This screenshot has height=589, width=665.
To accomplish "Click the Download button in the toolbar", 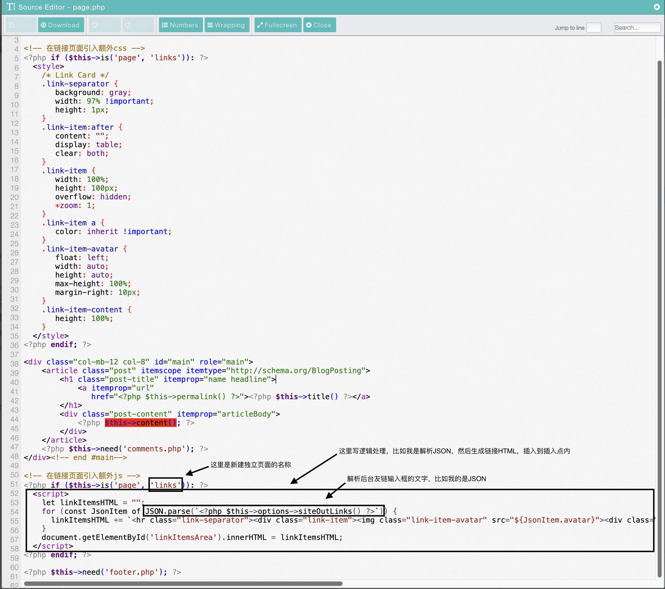I will (x=61, y=25).
